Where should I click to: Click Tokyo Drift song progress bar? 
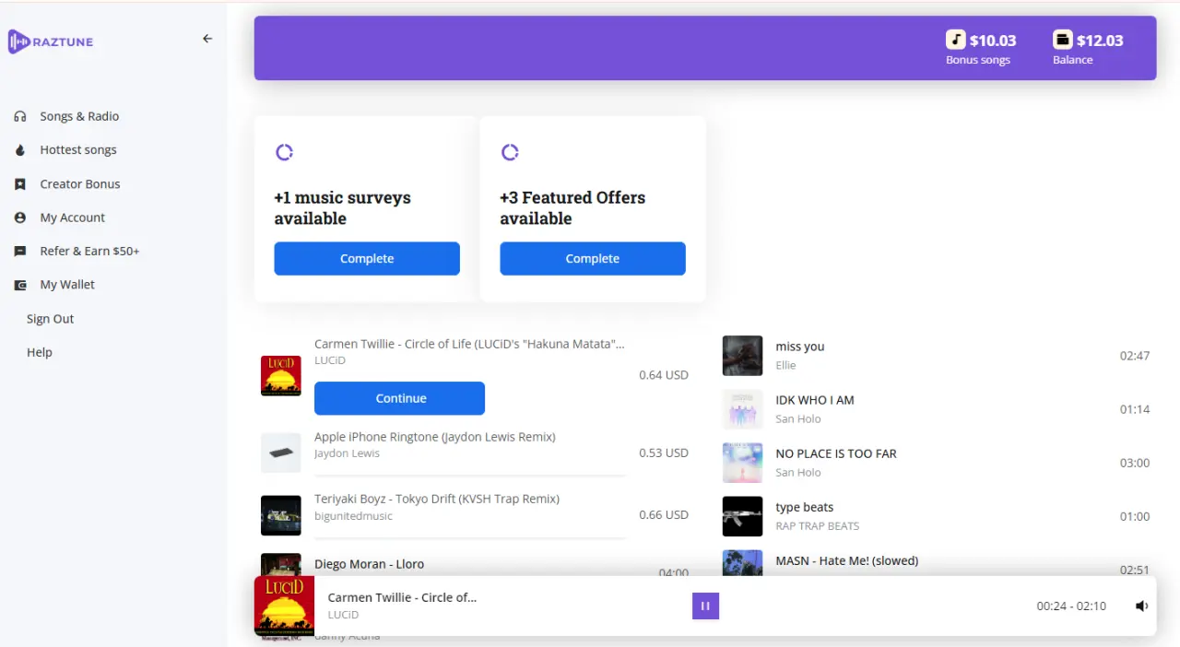(x=470, y=537)
